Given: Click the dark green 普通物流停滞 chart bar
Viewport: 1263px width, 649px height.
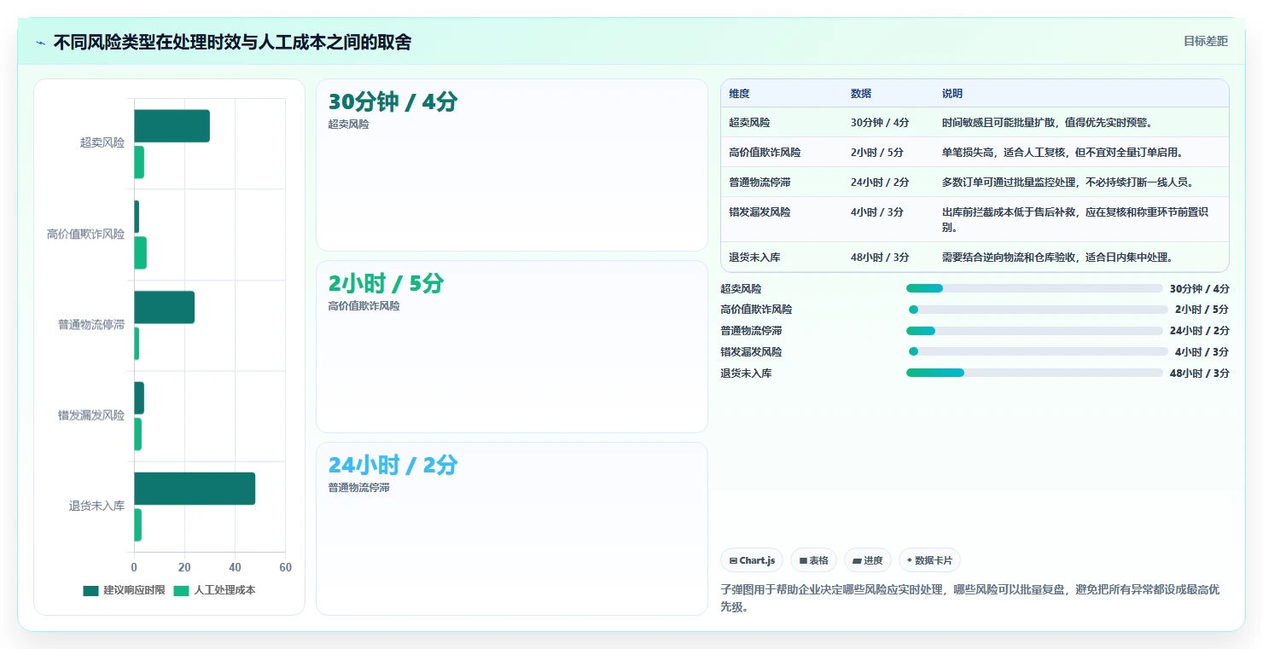Looking at the screenshot, I should 164,307.
